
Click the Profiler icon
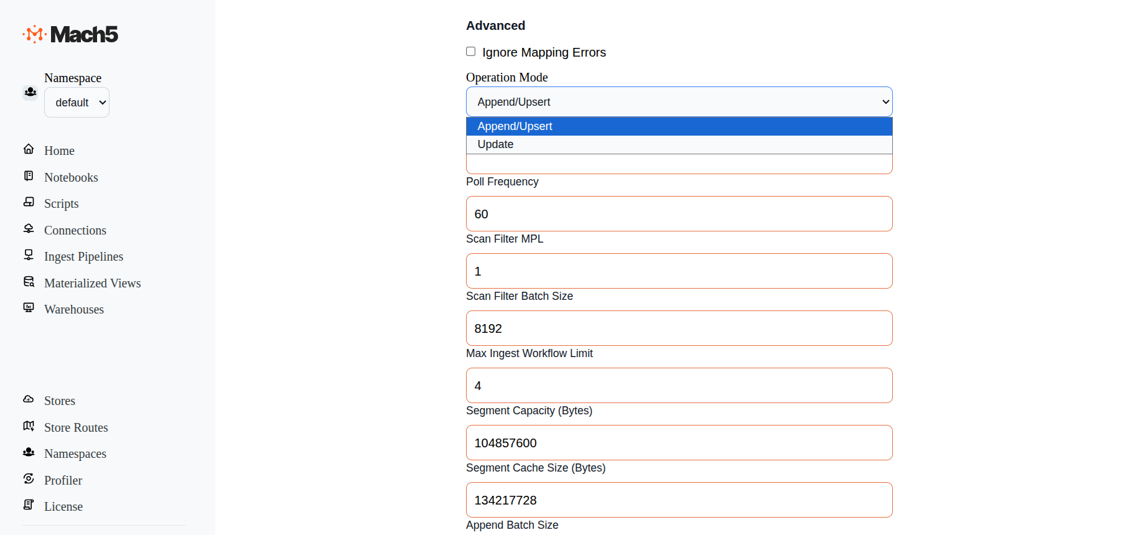pos(29,479)
